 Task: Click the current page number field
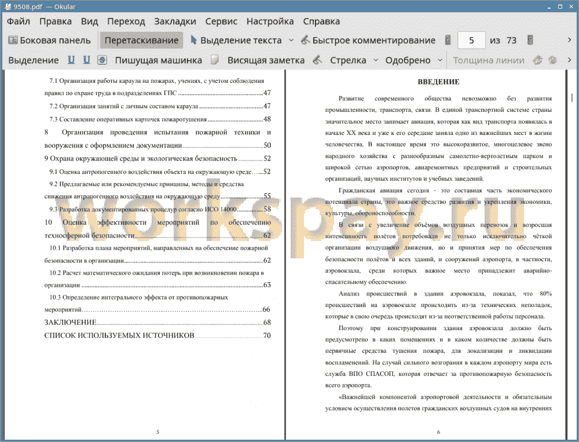(471, 41)
